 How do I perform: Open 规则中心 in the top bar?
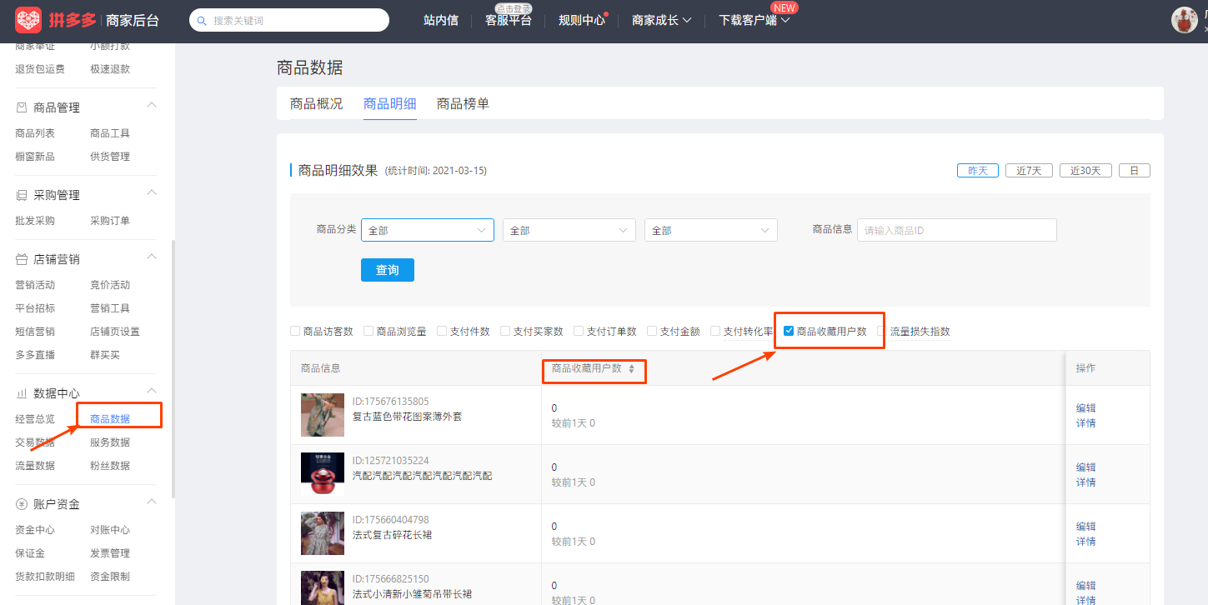582,20
